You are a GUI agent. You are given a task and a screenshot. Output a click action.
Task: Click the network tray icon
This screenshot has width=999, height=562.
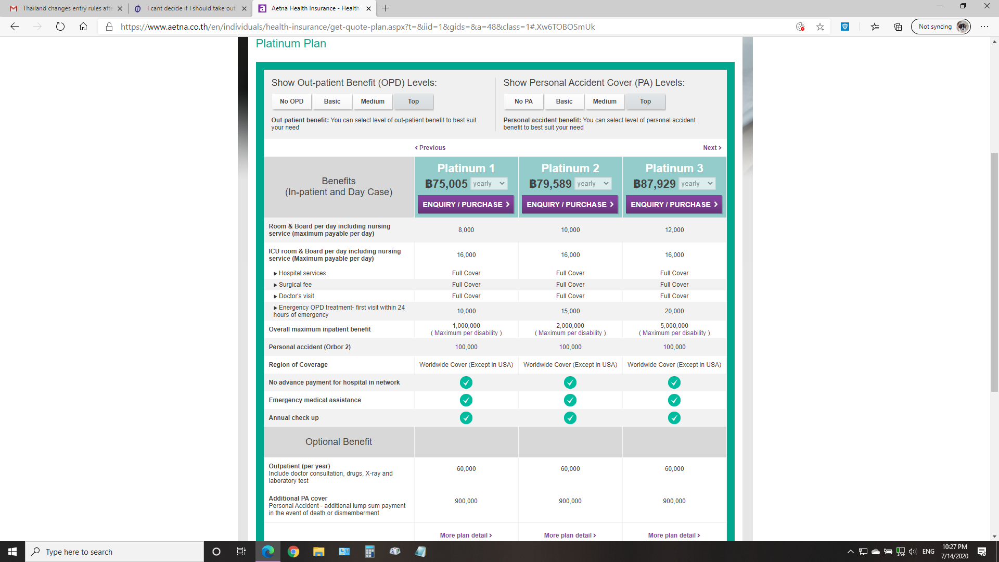click(863, 552)
